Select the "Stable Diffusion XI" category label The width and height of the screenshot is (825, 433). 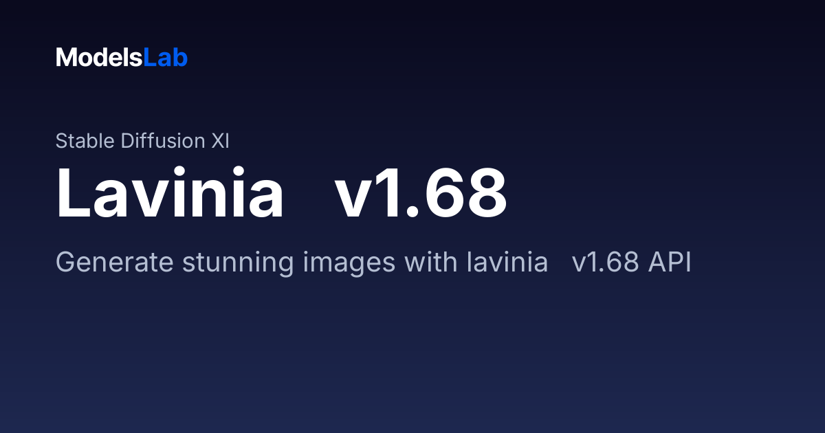pos(142,141)
